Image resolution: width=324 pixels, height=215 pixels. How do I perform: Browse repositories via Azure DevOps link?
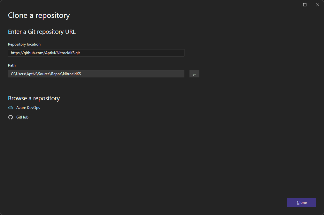coord(28,108)
